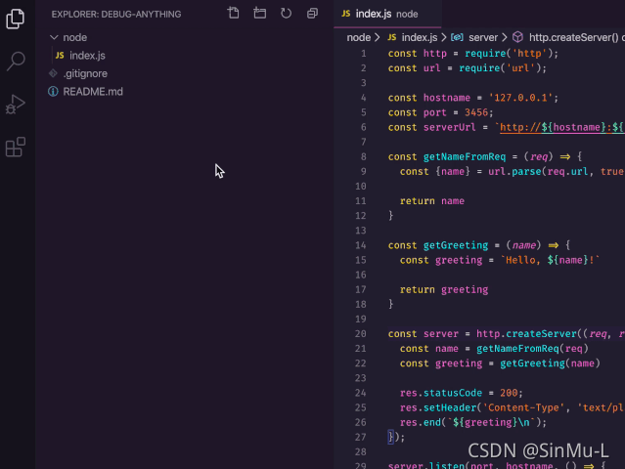Click the port value 3456 on line 5
This screenshot has width=625, height=469.
click(476, 112)
